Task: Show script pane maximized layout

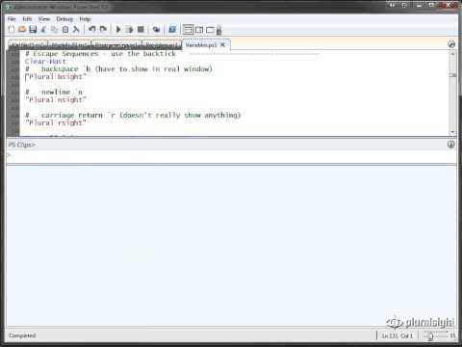Action: click(210, 30)
